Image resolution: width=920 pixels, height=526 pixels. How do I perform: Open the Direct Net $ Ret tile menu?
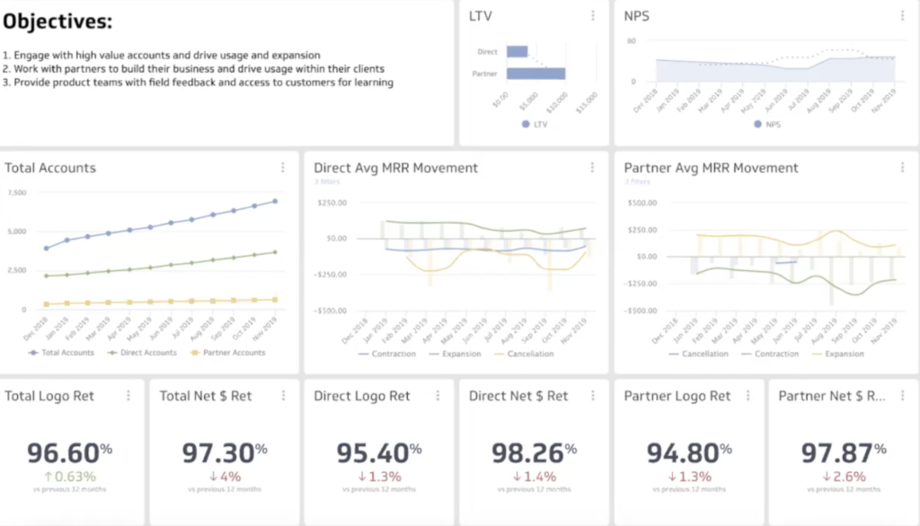(593, 395)
